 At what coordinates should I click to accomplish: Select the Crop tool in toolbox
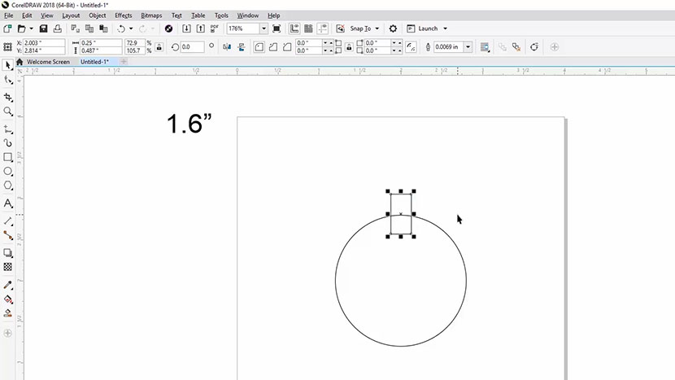click(x=8, y=97)
